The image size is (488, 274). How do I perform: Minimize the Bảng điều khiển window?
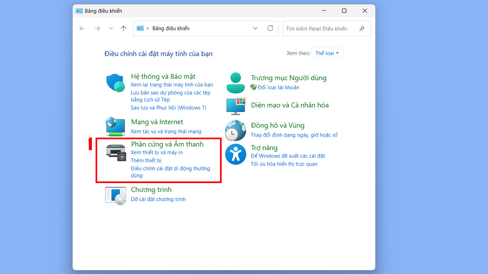pos(323,11)
